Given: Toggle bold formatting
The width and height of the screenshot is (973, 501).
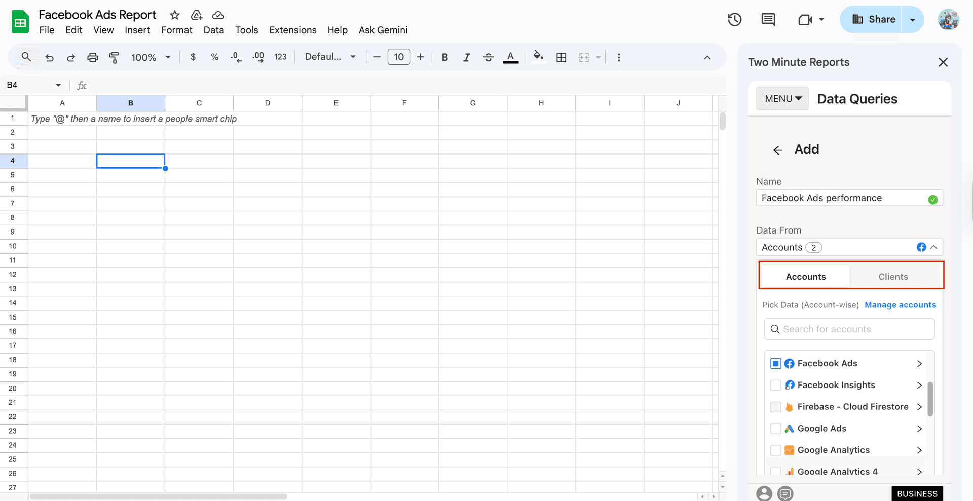Looking at the screenshot, I should coord(444,57).
